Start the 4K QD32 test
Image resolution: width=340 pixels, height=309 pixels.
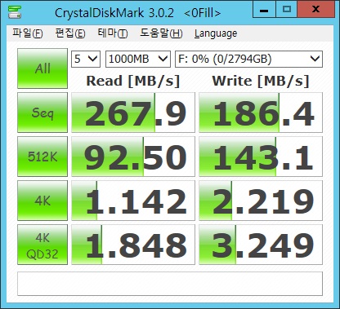42,245
